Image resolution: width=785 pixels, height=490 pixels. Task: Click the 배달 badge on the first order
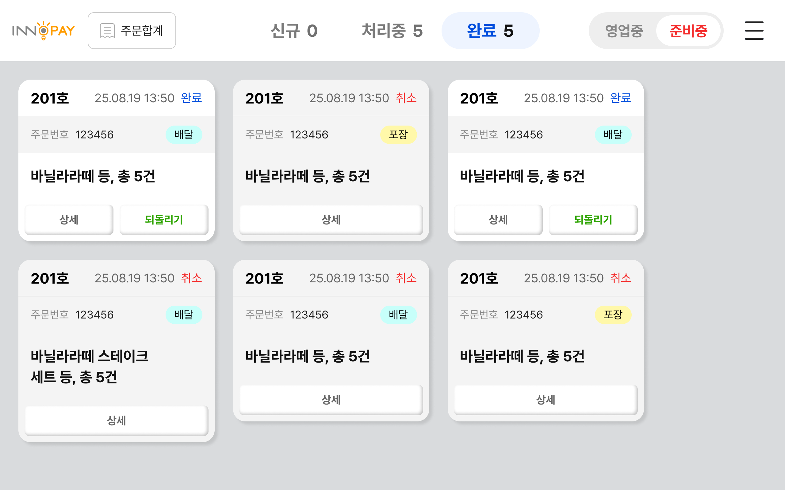[184, 134]
